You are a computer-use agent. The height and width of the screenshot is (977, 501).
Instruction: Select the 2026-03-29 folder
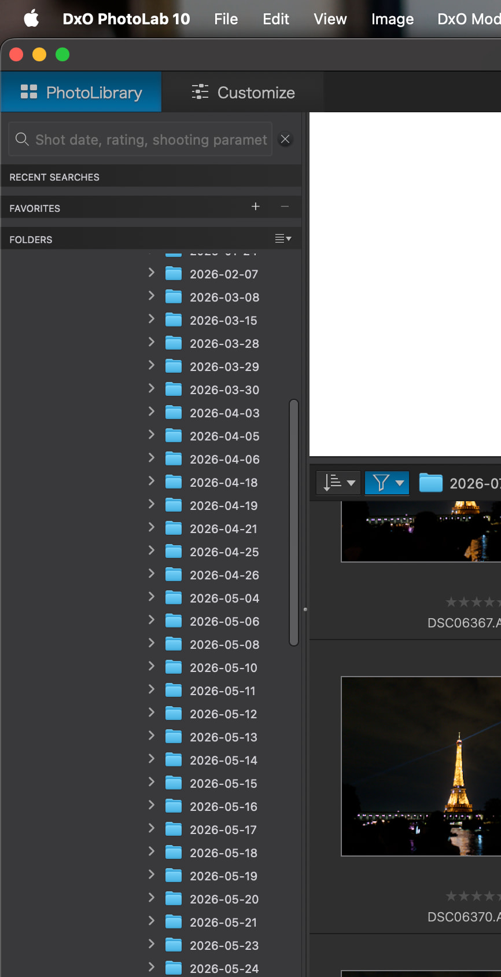point(224,366)
